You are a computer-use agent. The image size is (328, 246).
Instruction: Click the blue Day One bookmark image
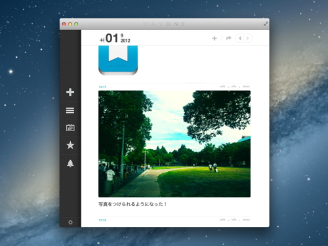coord(118,60)
